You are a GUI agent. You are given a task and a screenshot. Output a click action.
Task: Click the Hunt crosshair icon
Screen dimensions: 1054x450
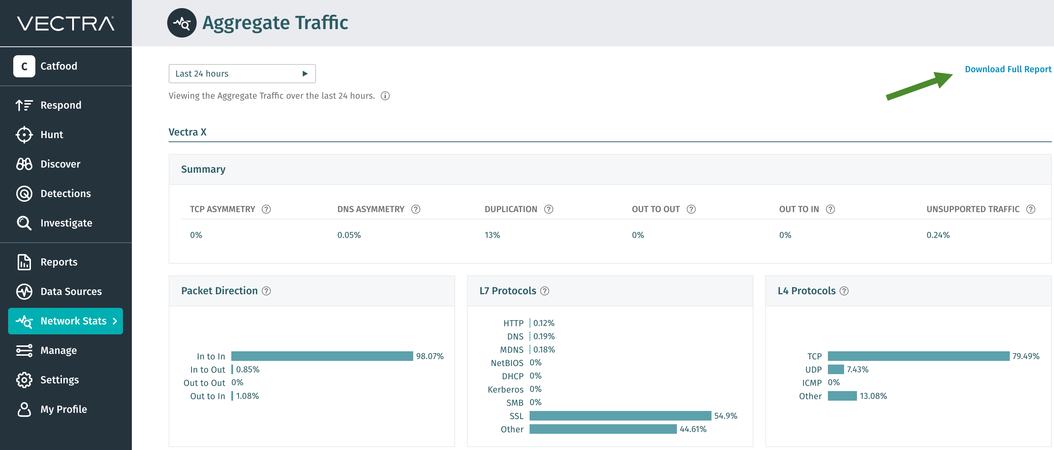click(x=24, y=134)
